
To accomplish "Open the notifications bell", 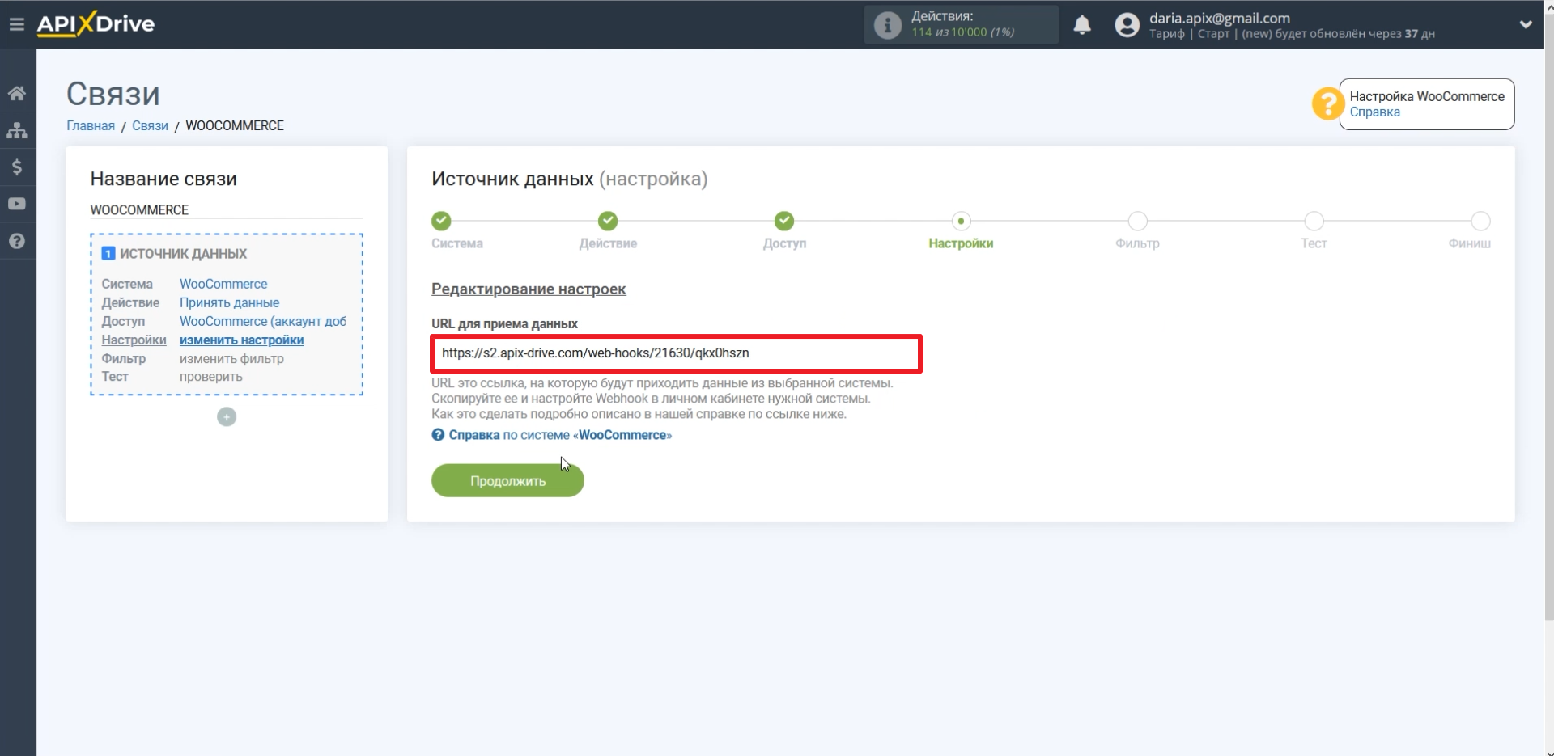I will coord(1082,25).
